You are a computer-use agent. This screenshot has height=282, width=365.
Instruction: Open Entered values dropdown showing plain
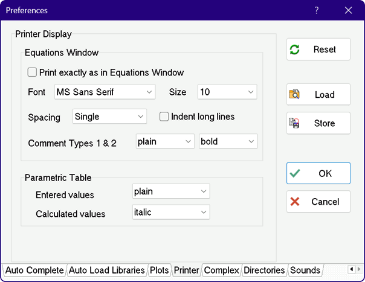pos(171,191)
